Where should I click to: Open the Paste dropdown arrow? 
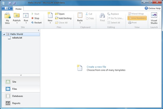[80, 23]
